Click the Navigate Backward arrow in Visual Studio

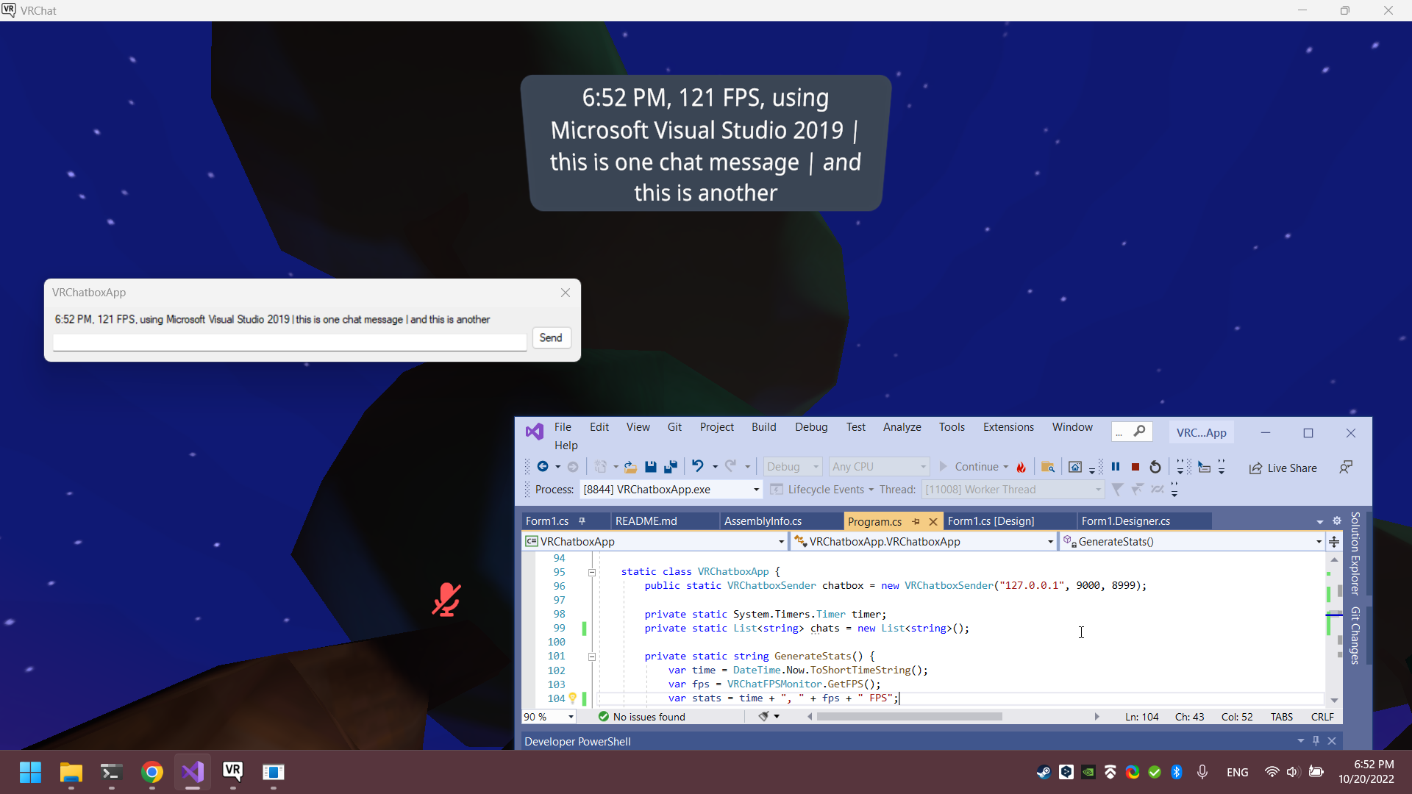point(543,467)
